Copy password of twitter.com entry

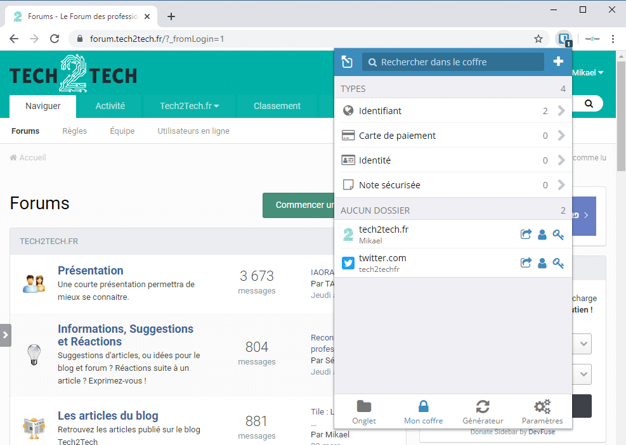pyautogui.click(x=558, y=263)
